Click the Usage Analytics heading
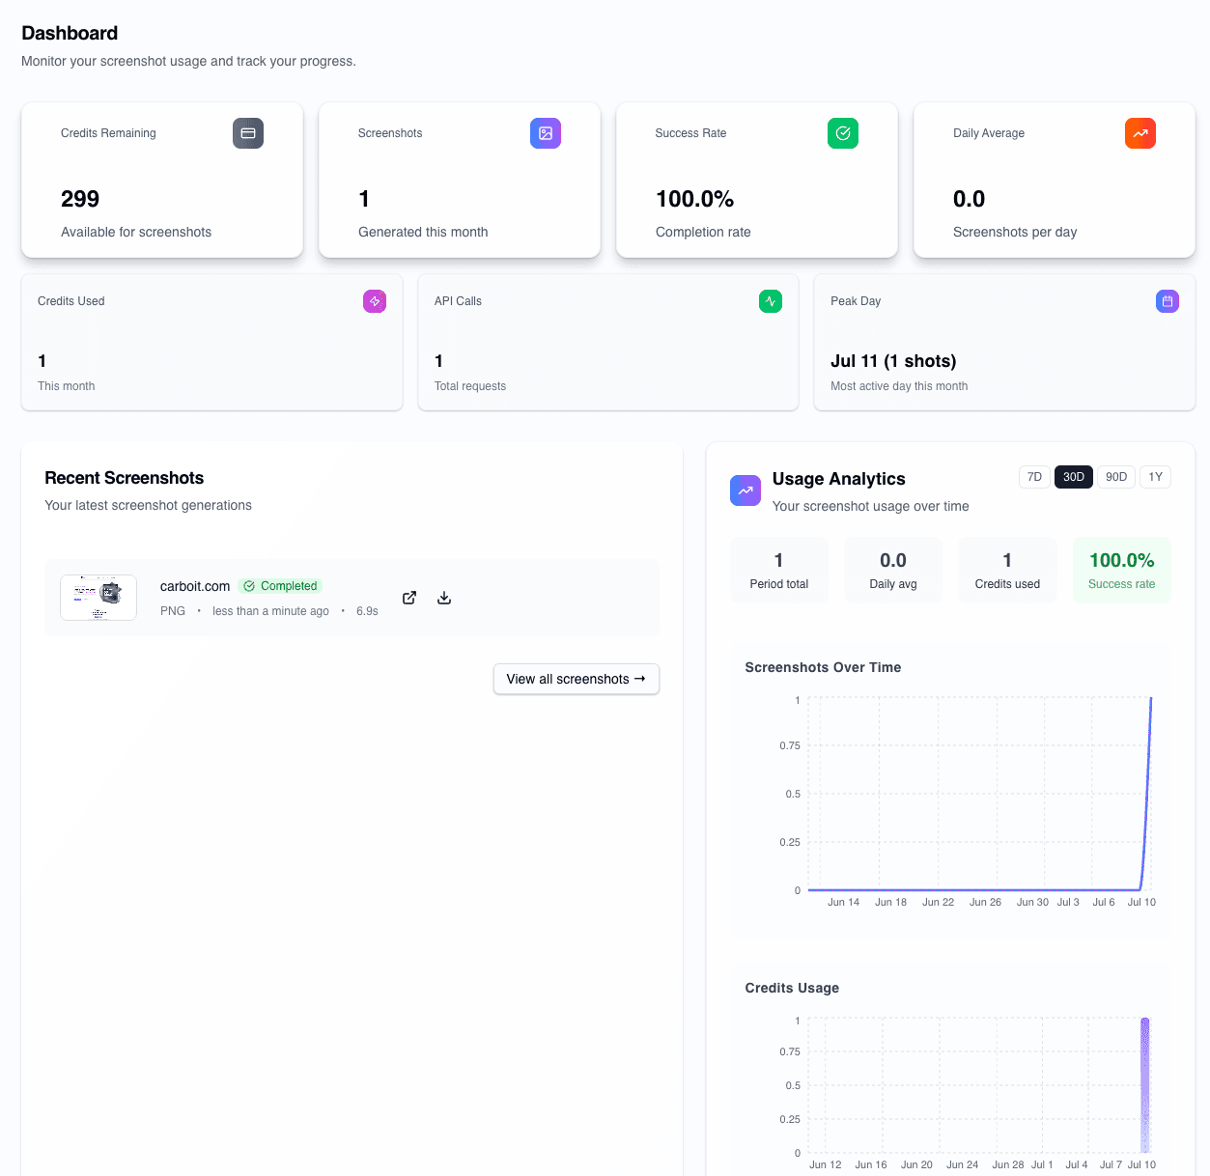This screenshot has width=1210, height=1176. [x=839, y=479]
